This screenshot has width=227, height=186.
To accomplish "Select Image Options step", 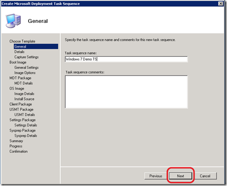I will (x=25, y=72).
